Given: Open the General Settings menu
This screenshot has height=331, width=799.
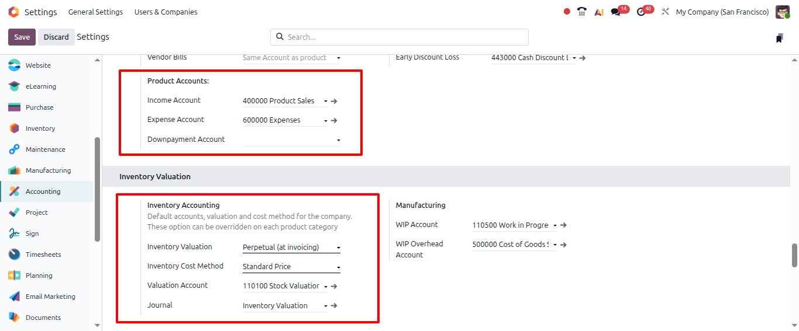Looking at the screenshot, I should click(95, 12).
